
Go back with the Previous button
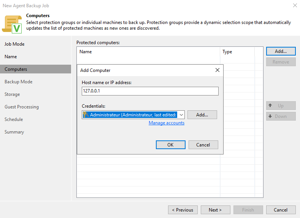click(x=183, y=210)
